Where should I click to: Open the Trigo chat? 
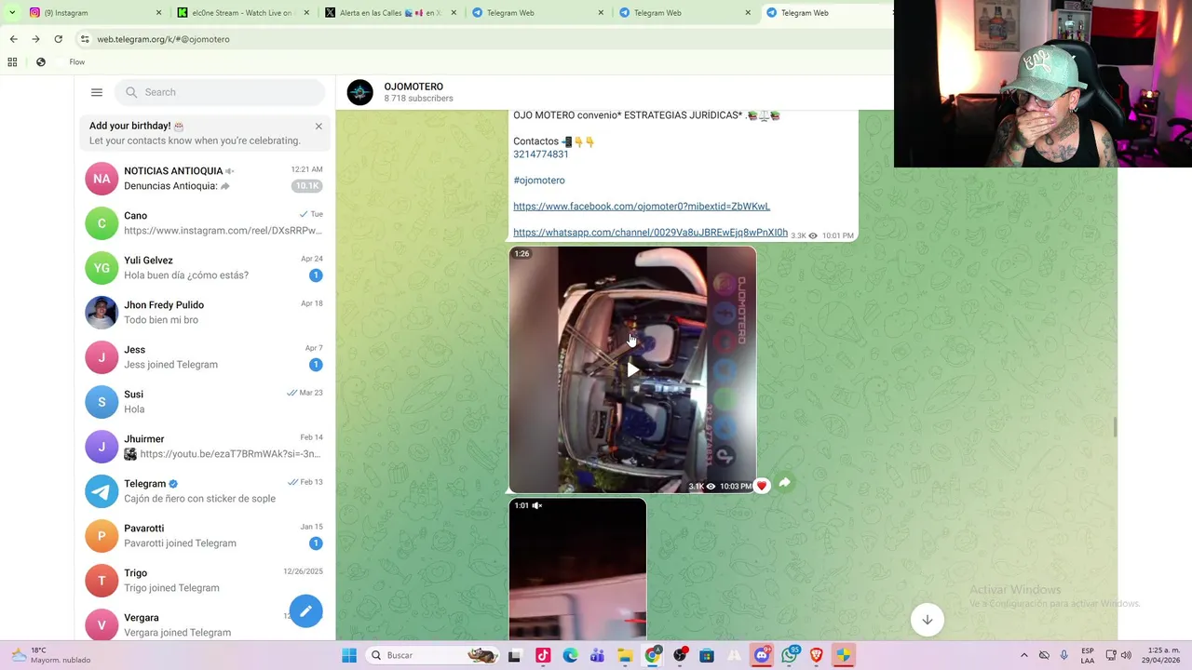point(205,581)
